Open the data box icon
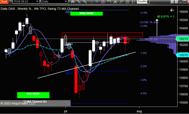Screen dimensions: 189x114 (103, 2)
